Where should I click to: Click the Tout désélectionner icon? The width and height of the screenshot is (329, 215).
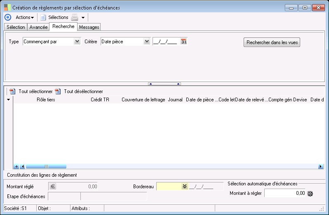pos(58,91)
